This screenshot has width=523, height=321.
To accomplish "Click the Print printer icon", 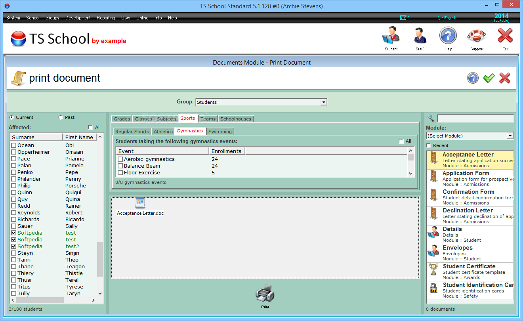I will (265, 294).
